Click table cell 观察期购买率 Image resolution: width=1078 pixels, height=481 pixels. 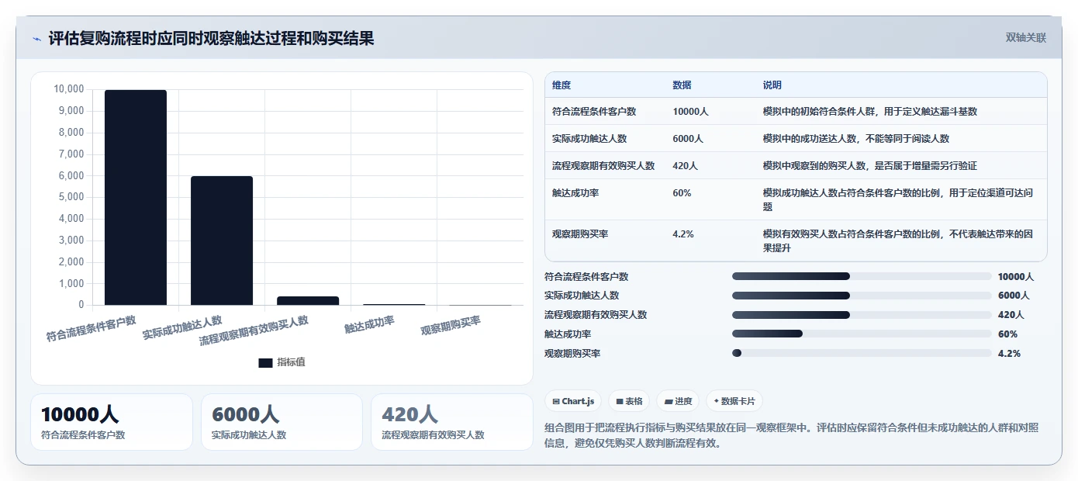(580, 234)
